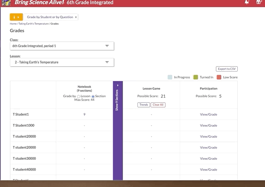
Task: Click the Trends button
Action: 143,105
